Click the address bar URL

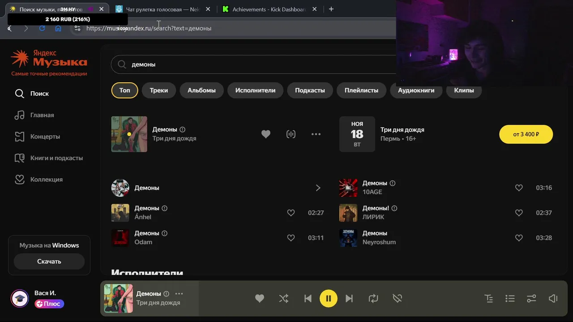point(149,28)
